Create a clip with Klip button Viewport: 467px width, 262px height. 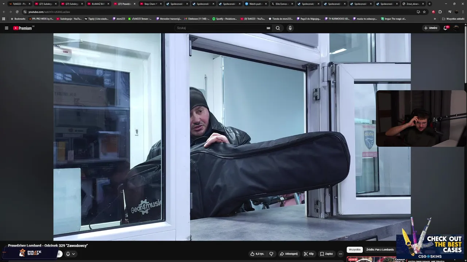tap(309, 254)
